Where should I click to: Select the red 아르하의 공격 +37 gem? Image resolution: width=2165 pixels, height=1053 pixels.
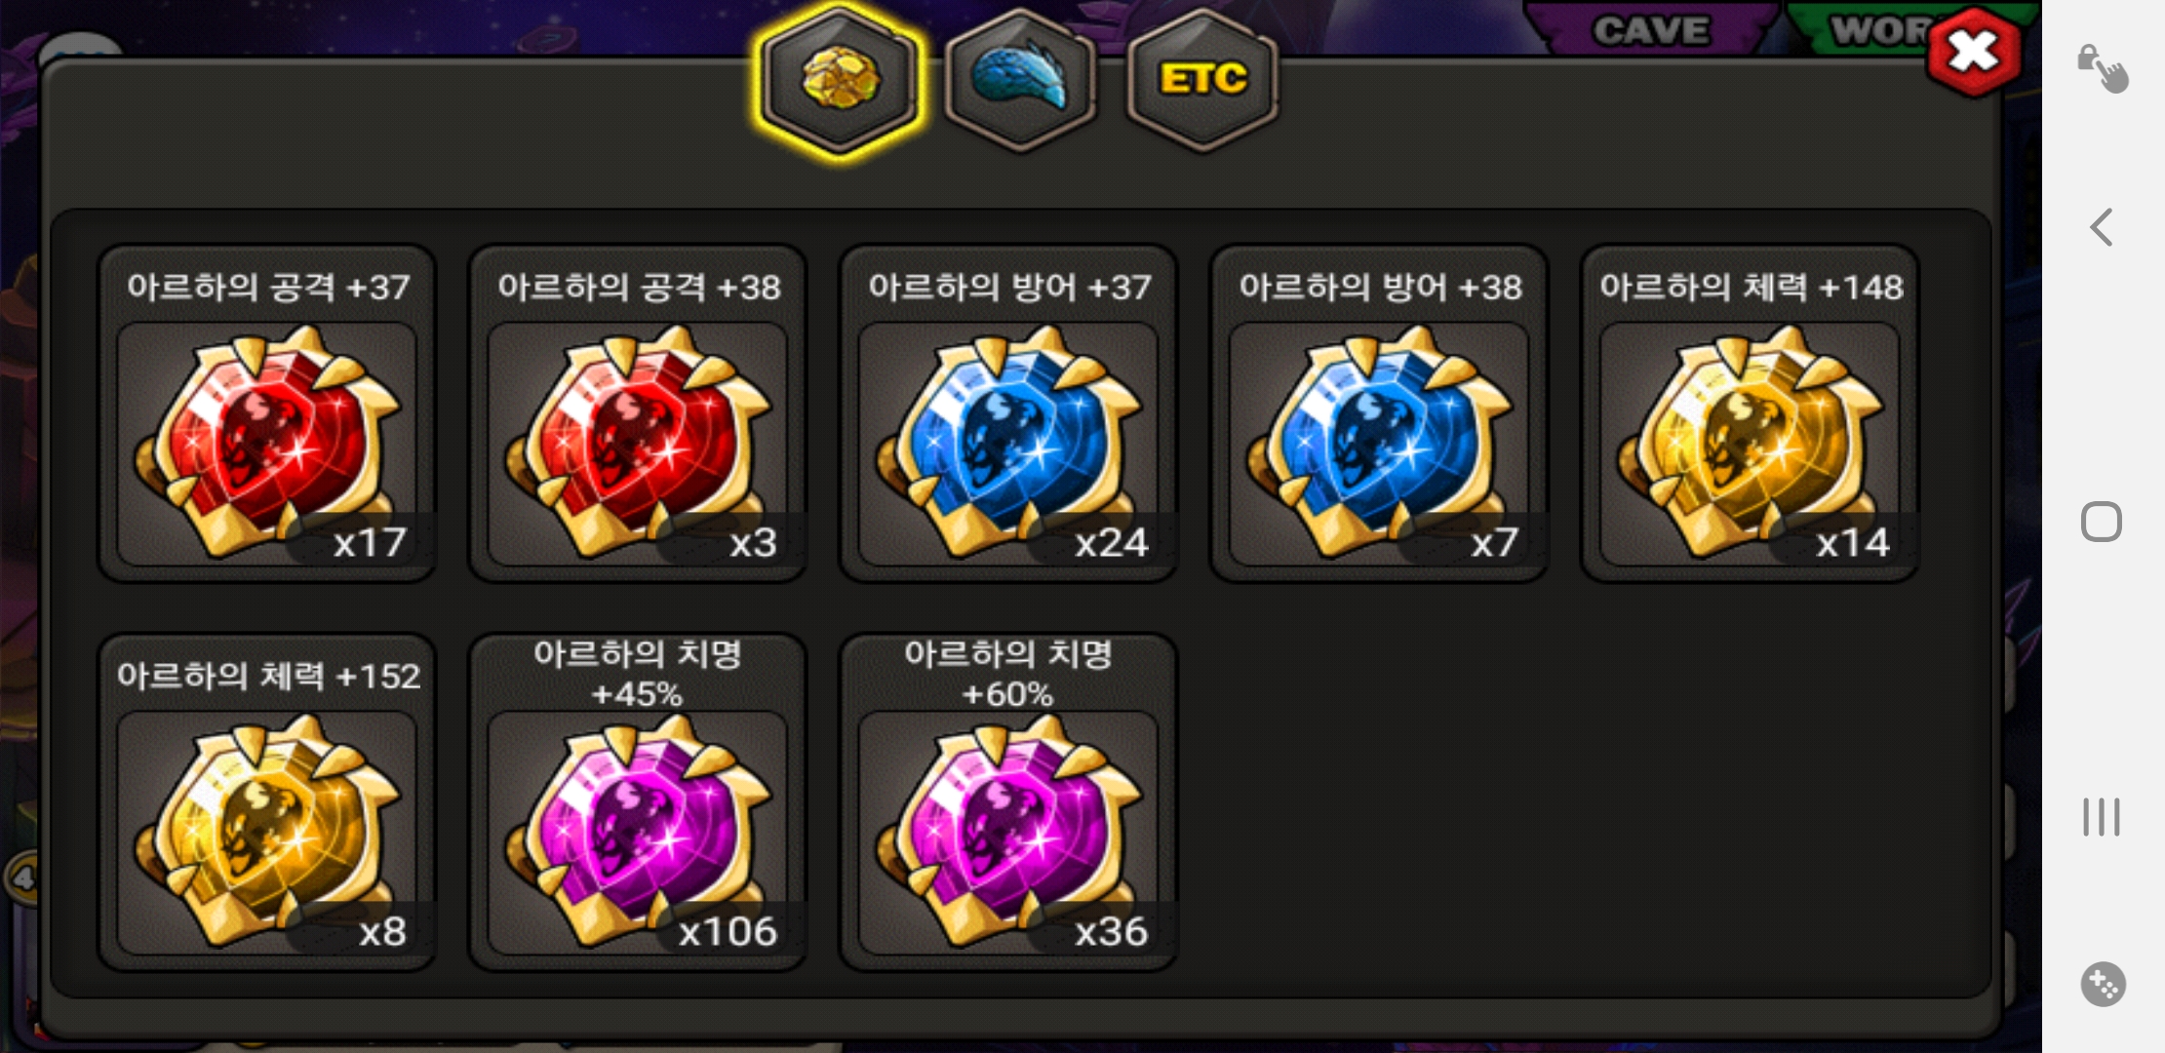[x=266, y=414]
